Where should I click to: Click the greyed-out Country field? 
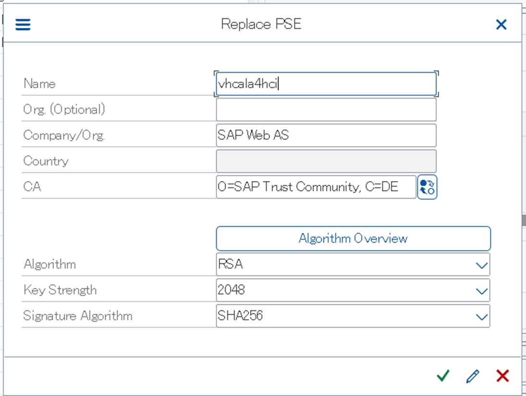click(x=326, y=161)
